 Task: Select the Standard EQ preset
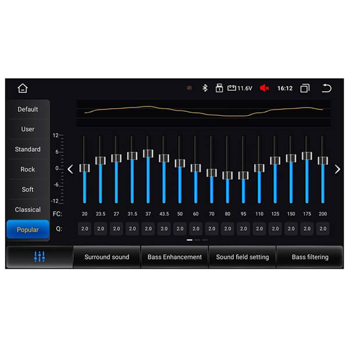[28, 149]
